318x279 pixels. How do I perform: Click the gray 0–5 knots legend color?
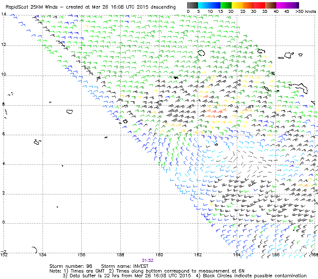tap(193, 5)
